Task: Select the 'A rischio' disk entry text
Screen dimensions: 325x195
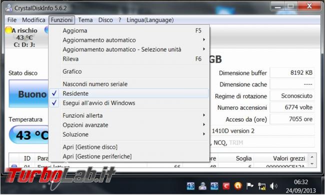Action: (x=24, y=30)
